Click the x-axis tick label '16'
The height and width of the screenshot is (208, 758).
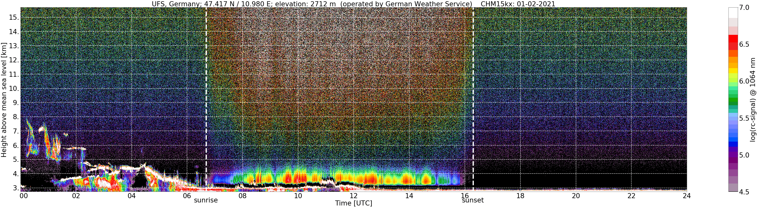click(465, 196)
